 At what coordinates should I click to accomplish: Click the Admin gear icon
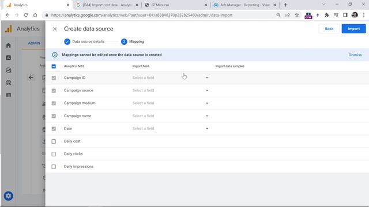click(9, 195)
